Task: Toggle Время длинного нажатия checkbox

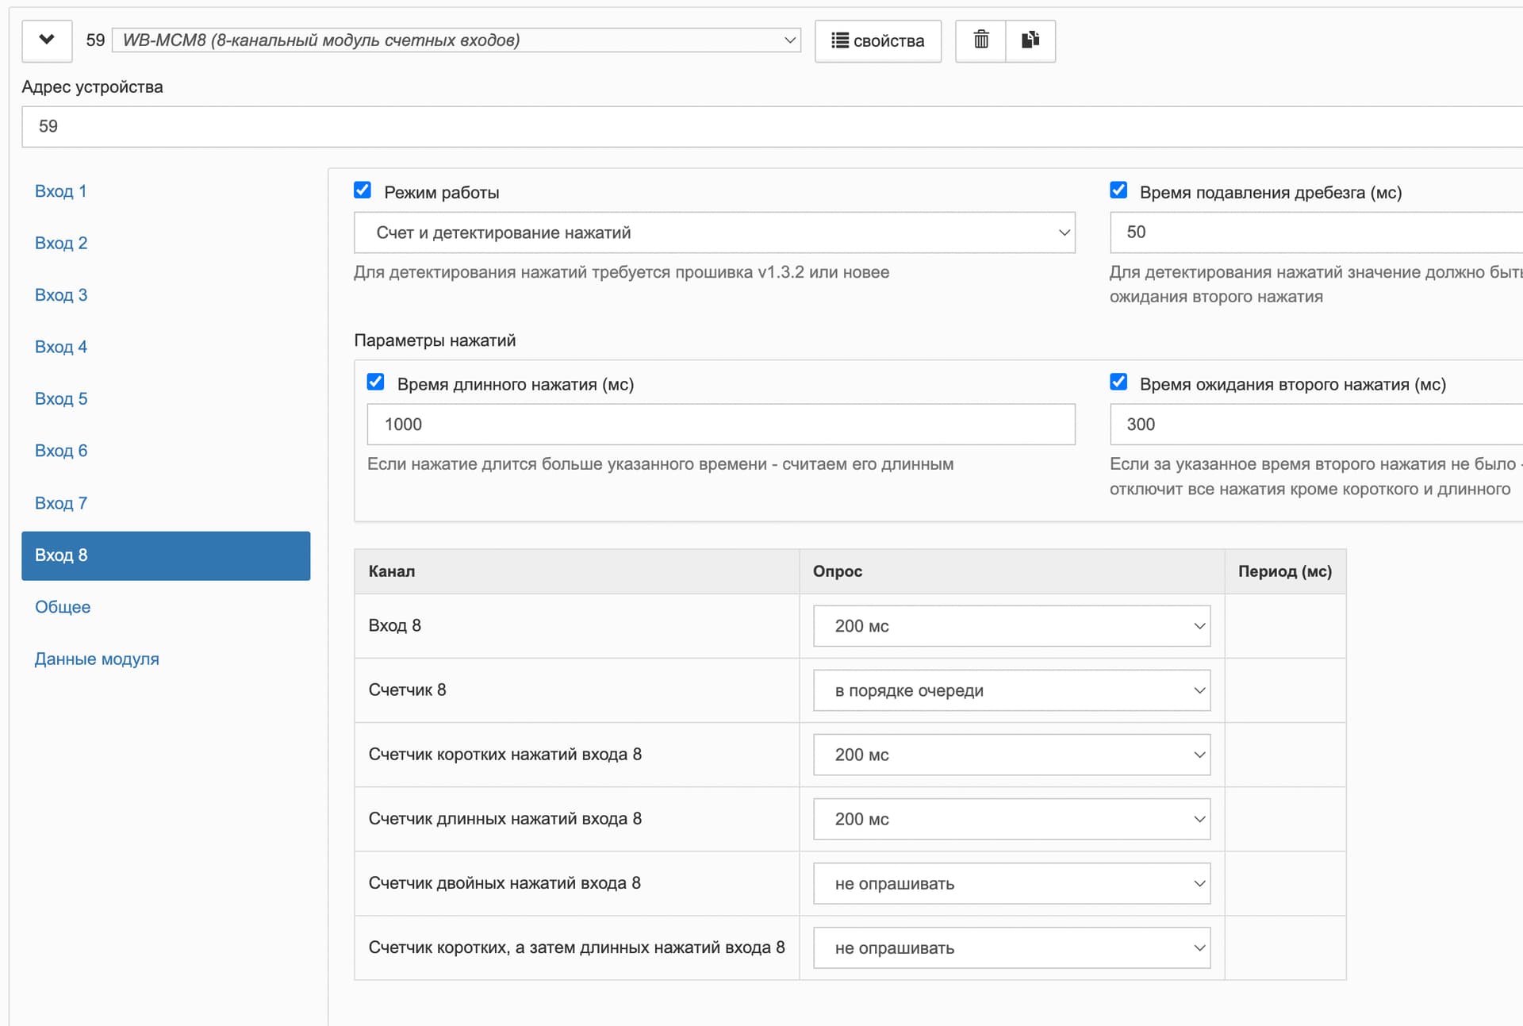Action: tap(376, 382)
